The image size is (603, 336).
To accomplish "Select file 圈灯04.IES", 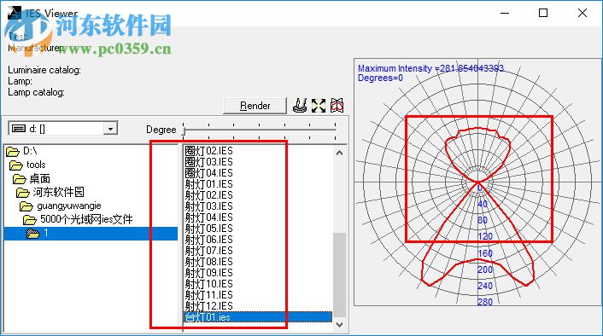I will 208,173.
